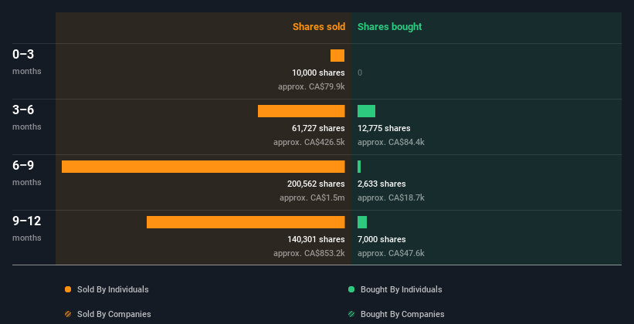
Task: Click the approx. CA$84.4k amount
Action: click(391, 142)
